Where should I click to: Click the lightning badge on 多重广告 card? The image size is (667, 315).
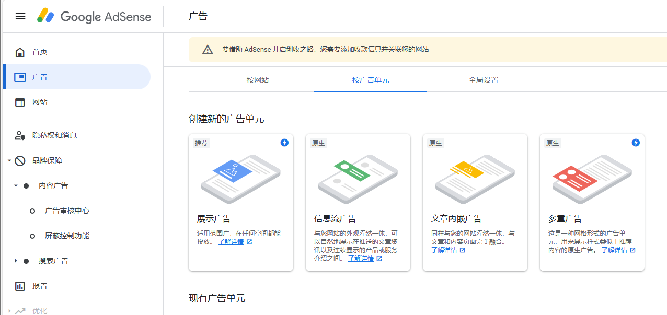click(x=636, y=143)
